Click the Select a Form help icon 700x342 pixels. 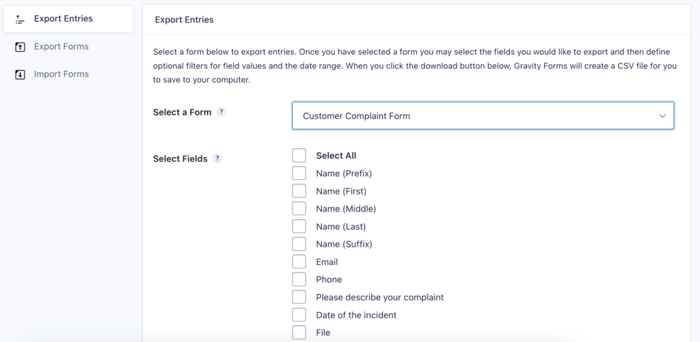221,113
